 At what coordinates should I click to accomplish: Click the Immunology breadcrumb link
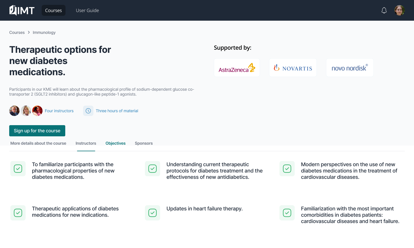(x=44, y=32)
